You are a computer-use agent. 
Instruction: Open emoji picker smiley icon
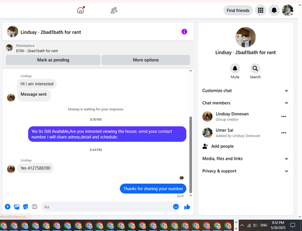(x=176, y=207)
